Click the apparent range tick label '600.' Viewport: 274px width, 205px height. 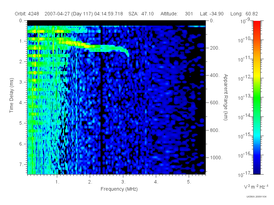[215, 103]
